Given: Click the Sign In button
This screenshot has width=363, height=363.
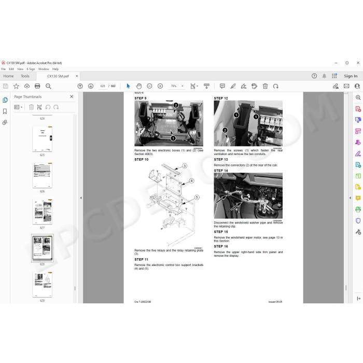Looking at the screenshot, I should [351, 76].
